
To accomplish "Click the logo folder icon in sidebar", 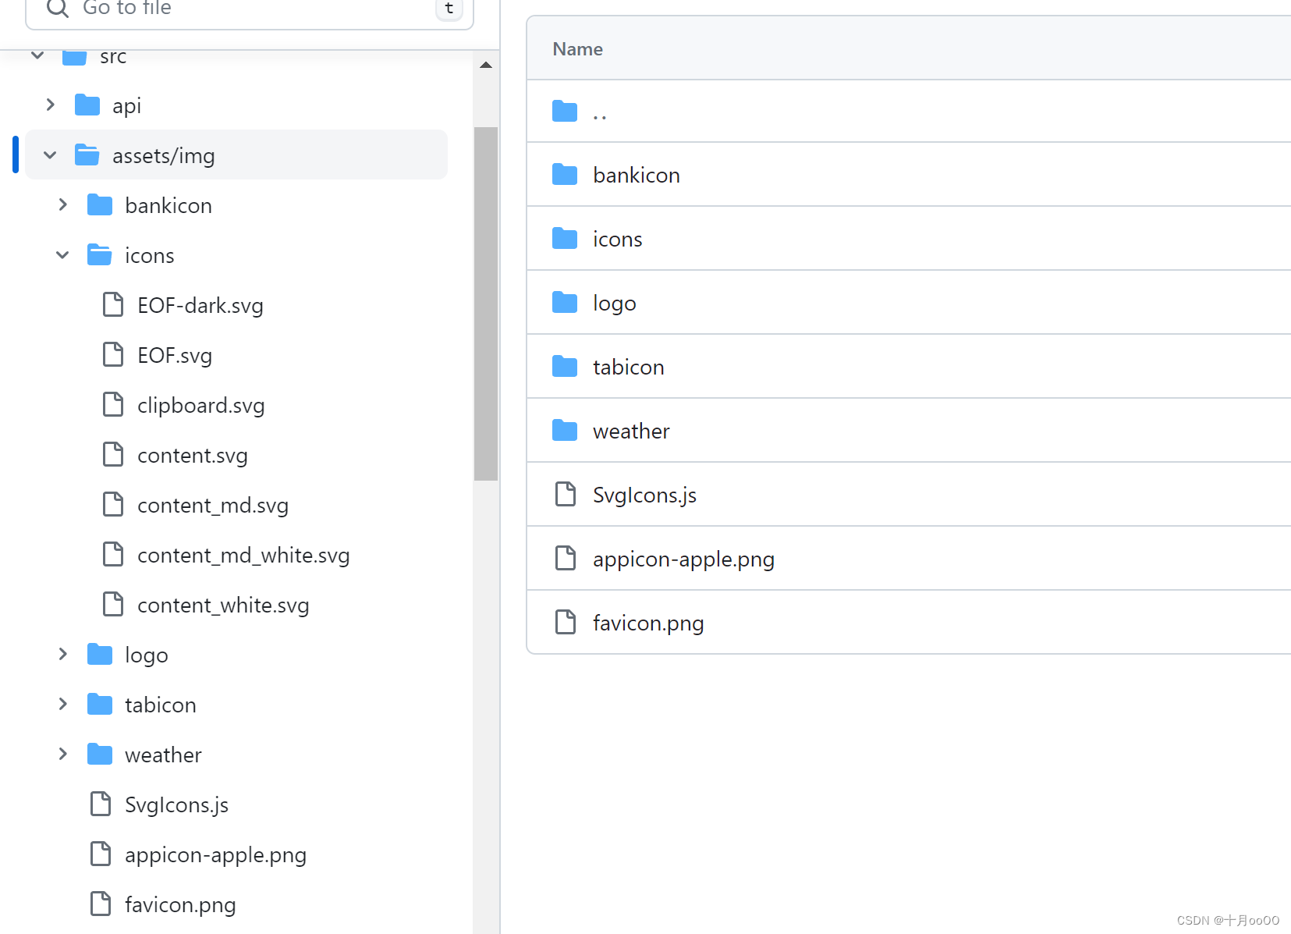I will tap(100, 654).
